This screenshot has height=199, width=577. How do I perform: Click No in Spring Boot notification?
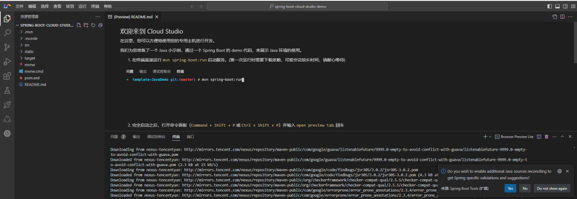click(x=525, y=188)
